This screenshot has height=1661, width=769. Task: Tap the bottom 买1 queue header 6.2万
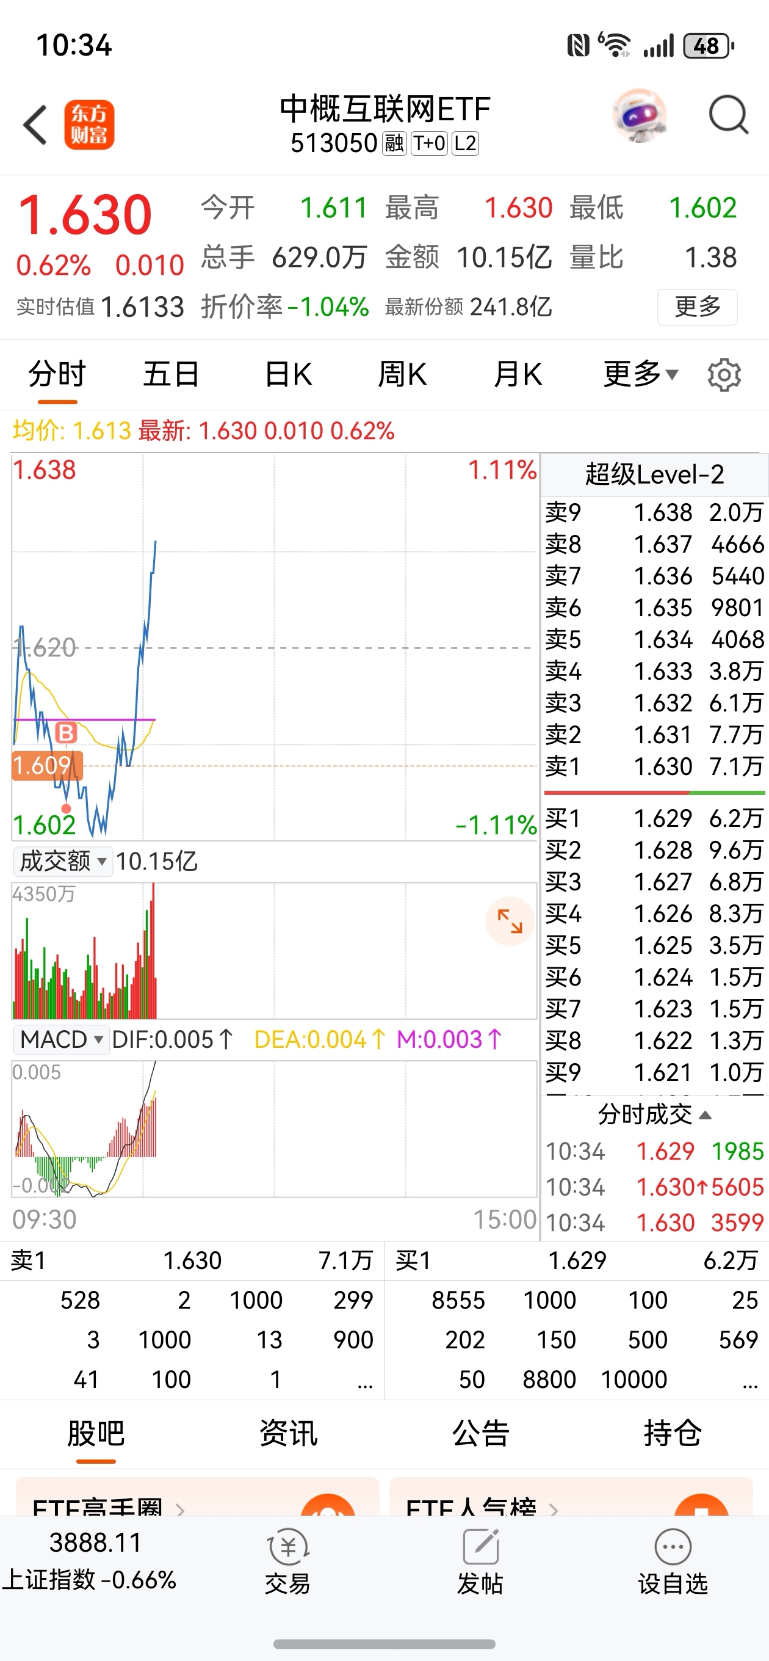(576, 1260)
